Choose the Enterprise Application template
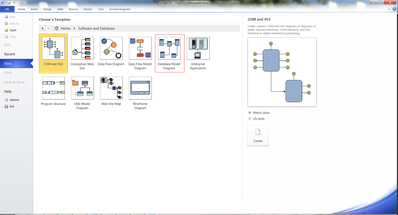398x215 pixels. [x=198, y=49]
